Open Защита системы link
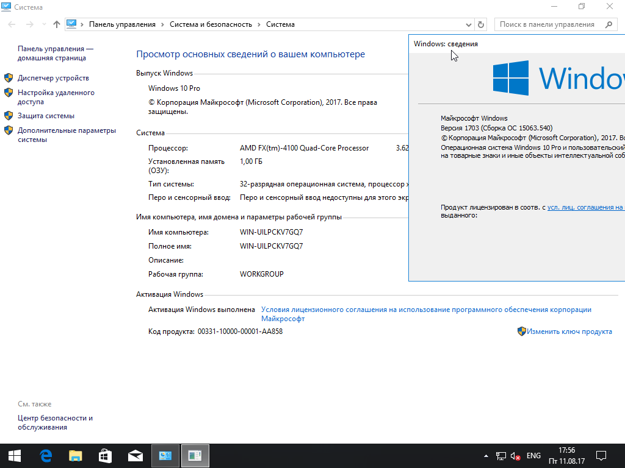Image resolution: width=625 pixels, height=468 pixels. (46, 116)
